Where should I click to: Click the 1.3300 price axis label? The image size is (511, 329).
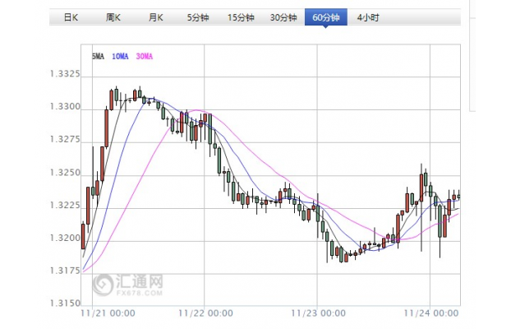(65, 106)
